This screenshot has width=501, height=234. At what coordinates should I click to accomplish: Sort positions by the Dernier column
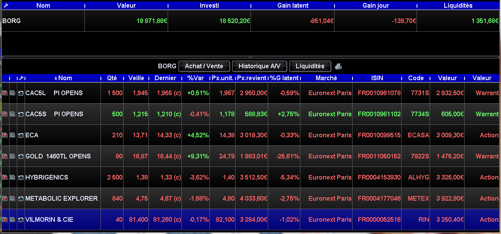165,78
